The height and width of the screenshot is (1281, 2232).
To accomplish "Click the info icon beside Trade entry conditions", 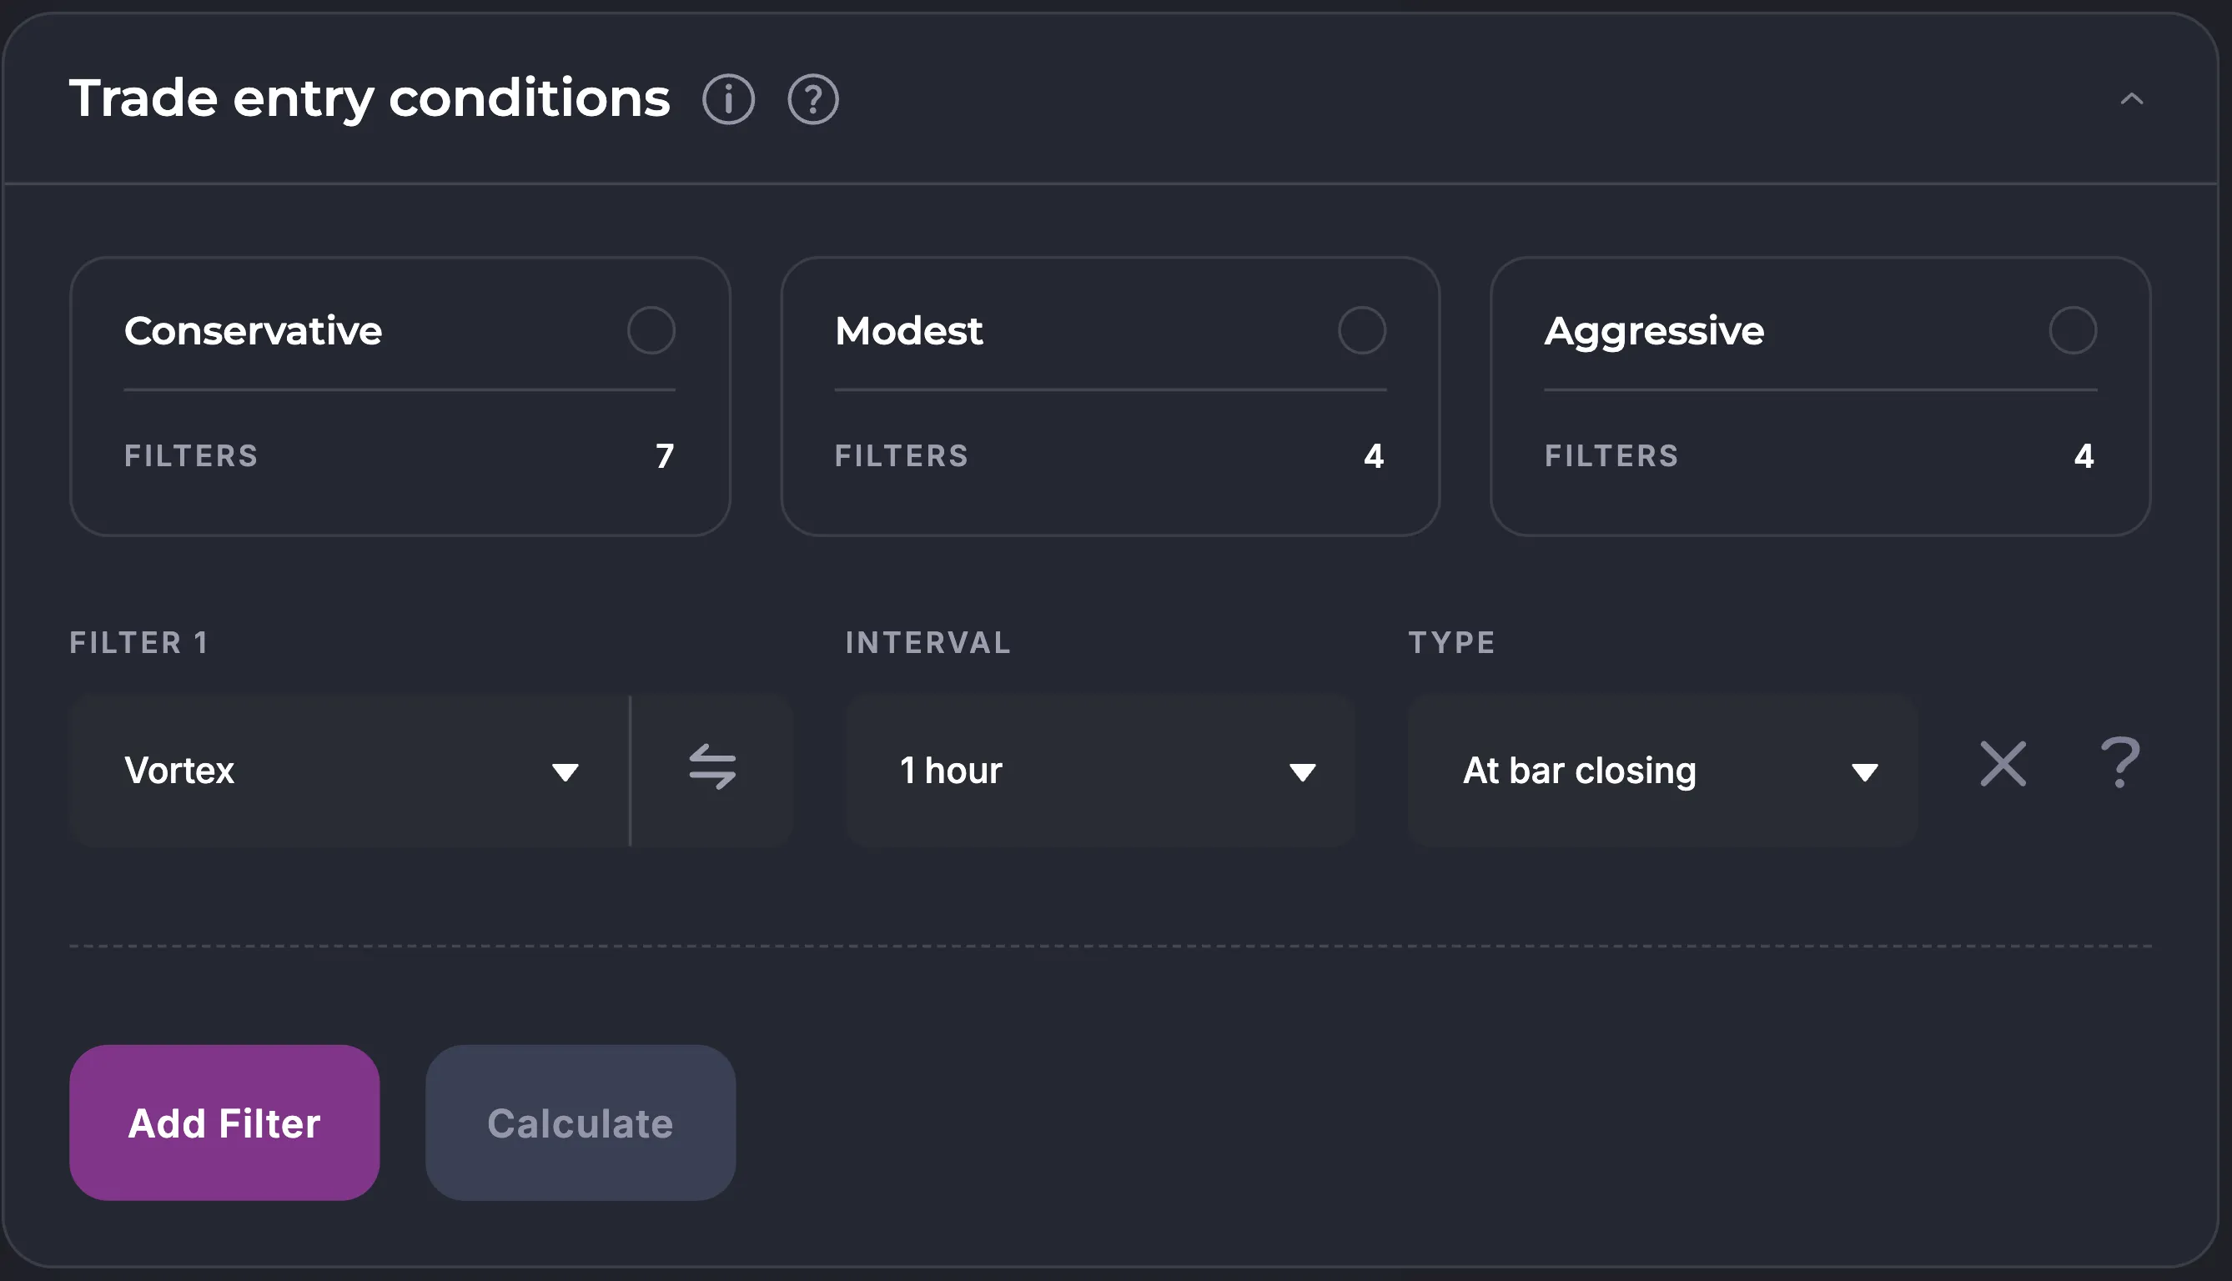I will coord(727,98).
